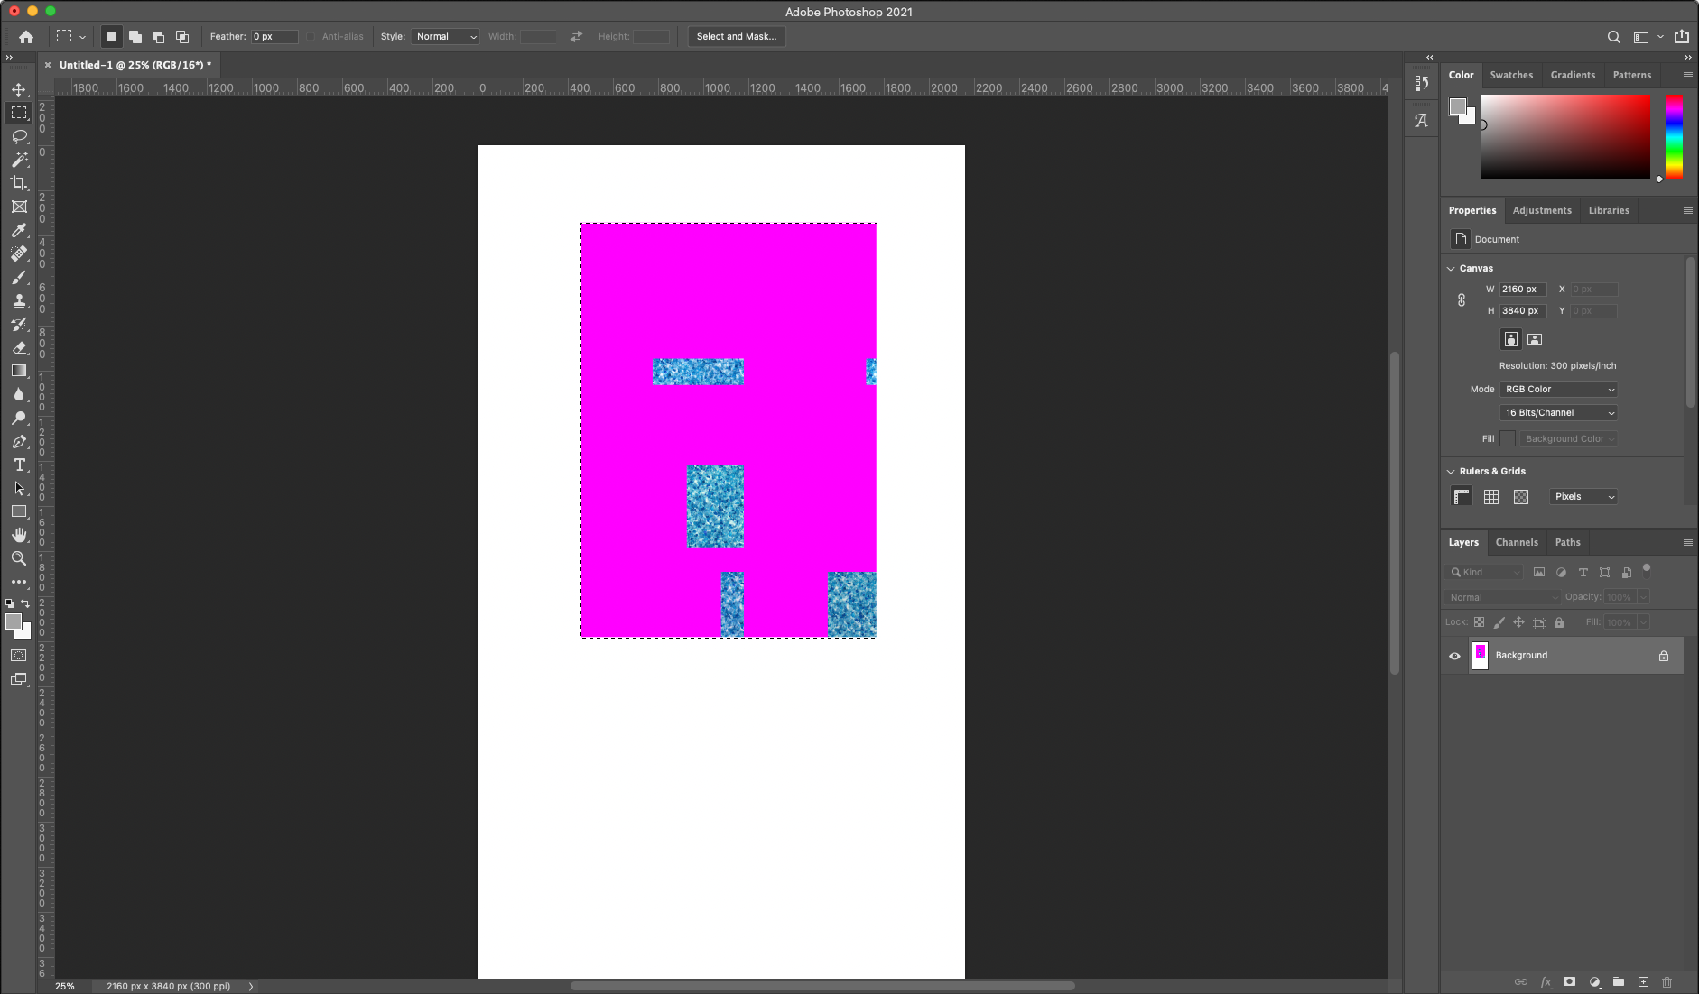
Task: Select the Brush tool
Action: (x=19, y=277)
